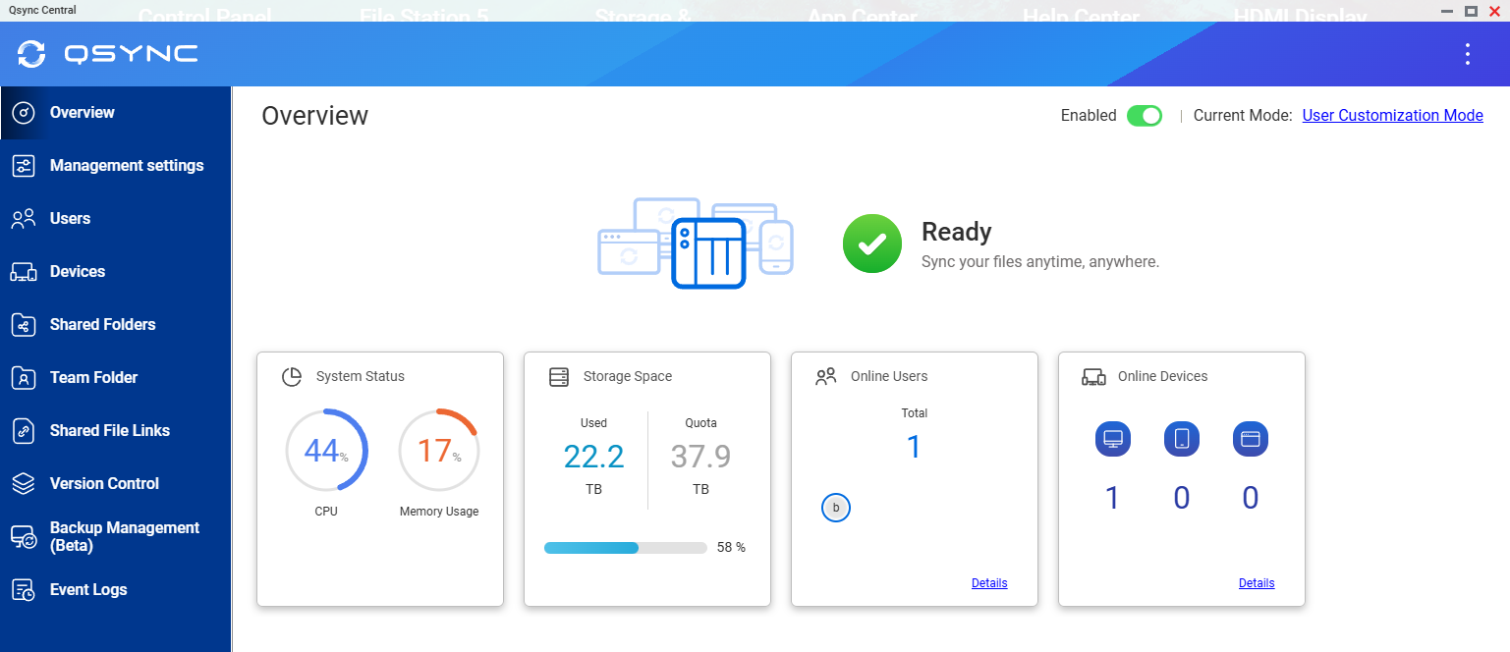Close the Qsync Central window
1510x652 pixels.
click(x=1494, y=11)
